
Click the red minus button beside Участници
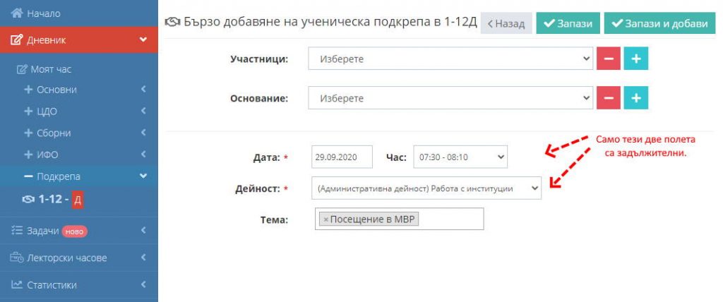coord(609,59)
